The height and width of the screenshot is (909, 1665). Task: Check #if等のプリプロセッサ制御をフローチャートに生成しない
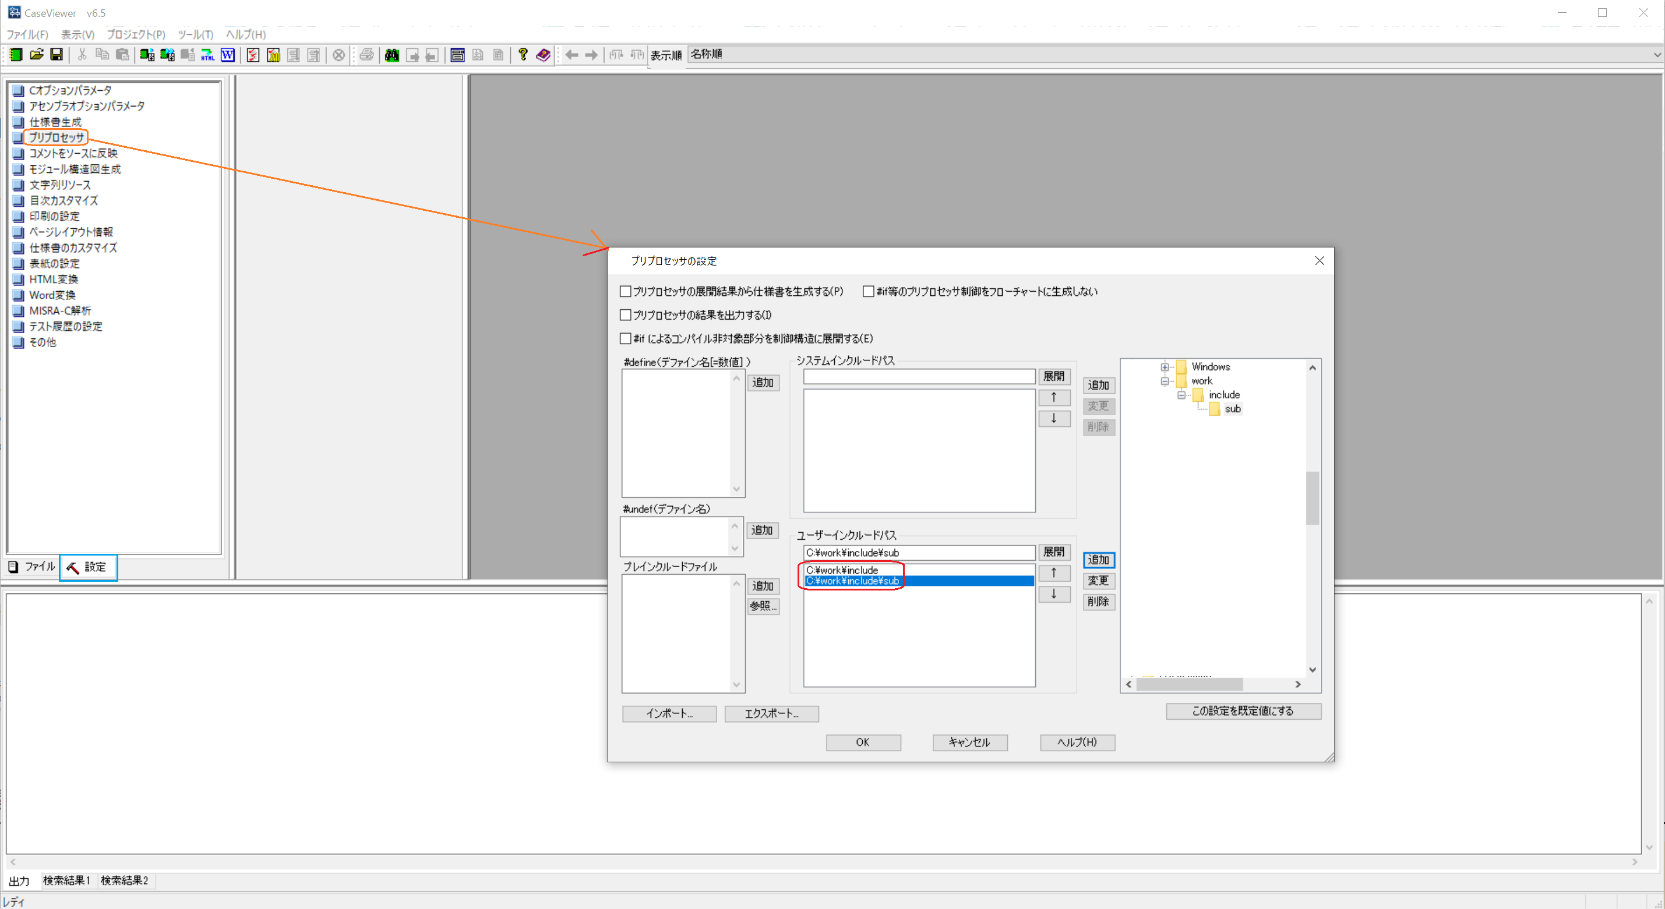[869, 291]
